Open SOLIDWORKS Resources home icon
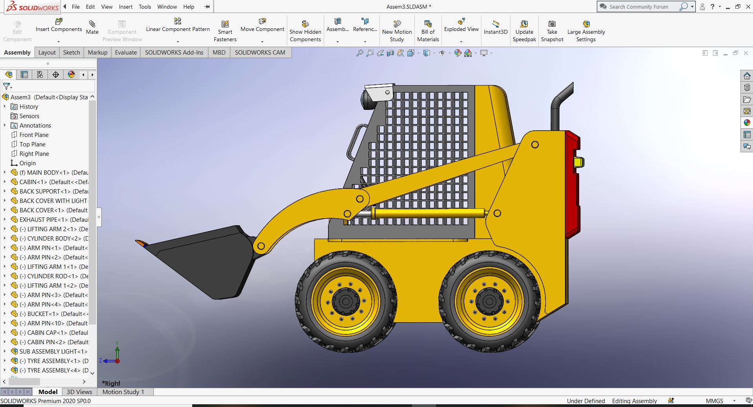The width and height of the screenshot is (753, 407). coord(747,76)
